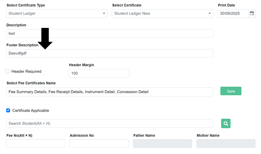Click the Admission No input field
Viewport: 261px width, 154px height.
pos(99,143)
